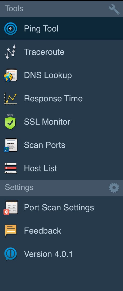This screenshot has width=123, height=291.
Task: Select SSL Monitor text entry
Action: [47, 122]
